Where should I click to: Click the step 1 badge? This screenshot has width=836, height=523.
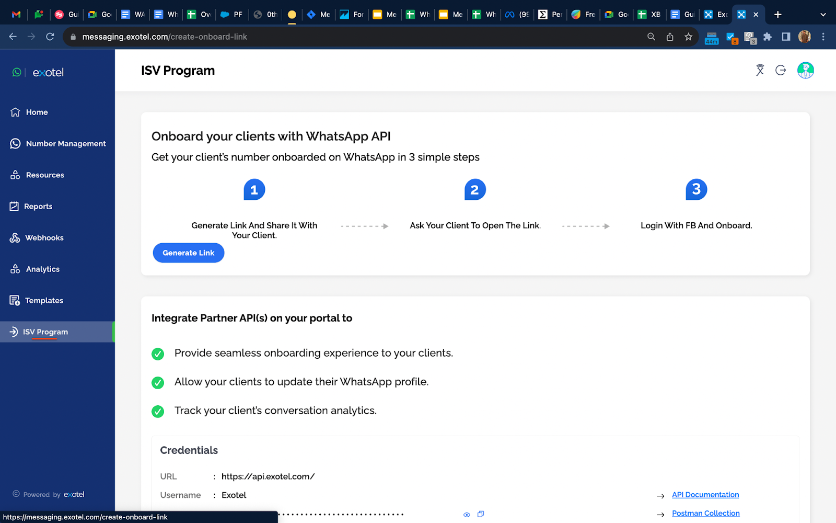pyautogui.click(x=254, y=189)
